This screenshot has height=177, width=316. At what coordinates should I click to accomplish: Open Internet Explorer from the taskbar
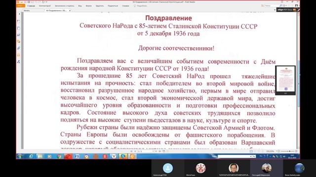pyautogui.click(x=31, y=156)
